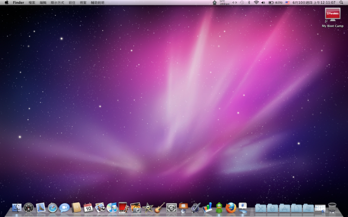The image size is (348, 217).
Task: Open the Wi-Fi status menu
Action: (256, 2)
